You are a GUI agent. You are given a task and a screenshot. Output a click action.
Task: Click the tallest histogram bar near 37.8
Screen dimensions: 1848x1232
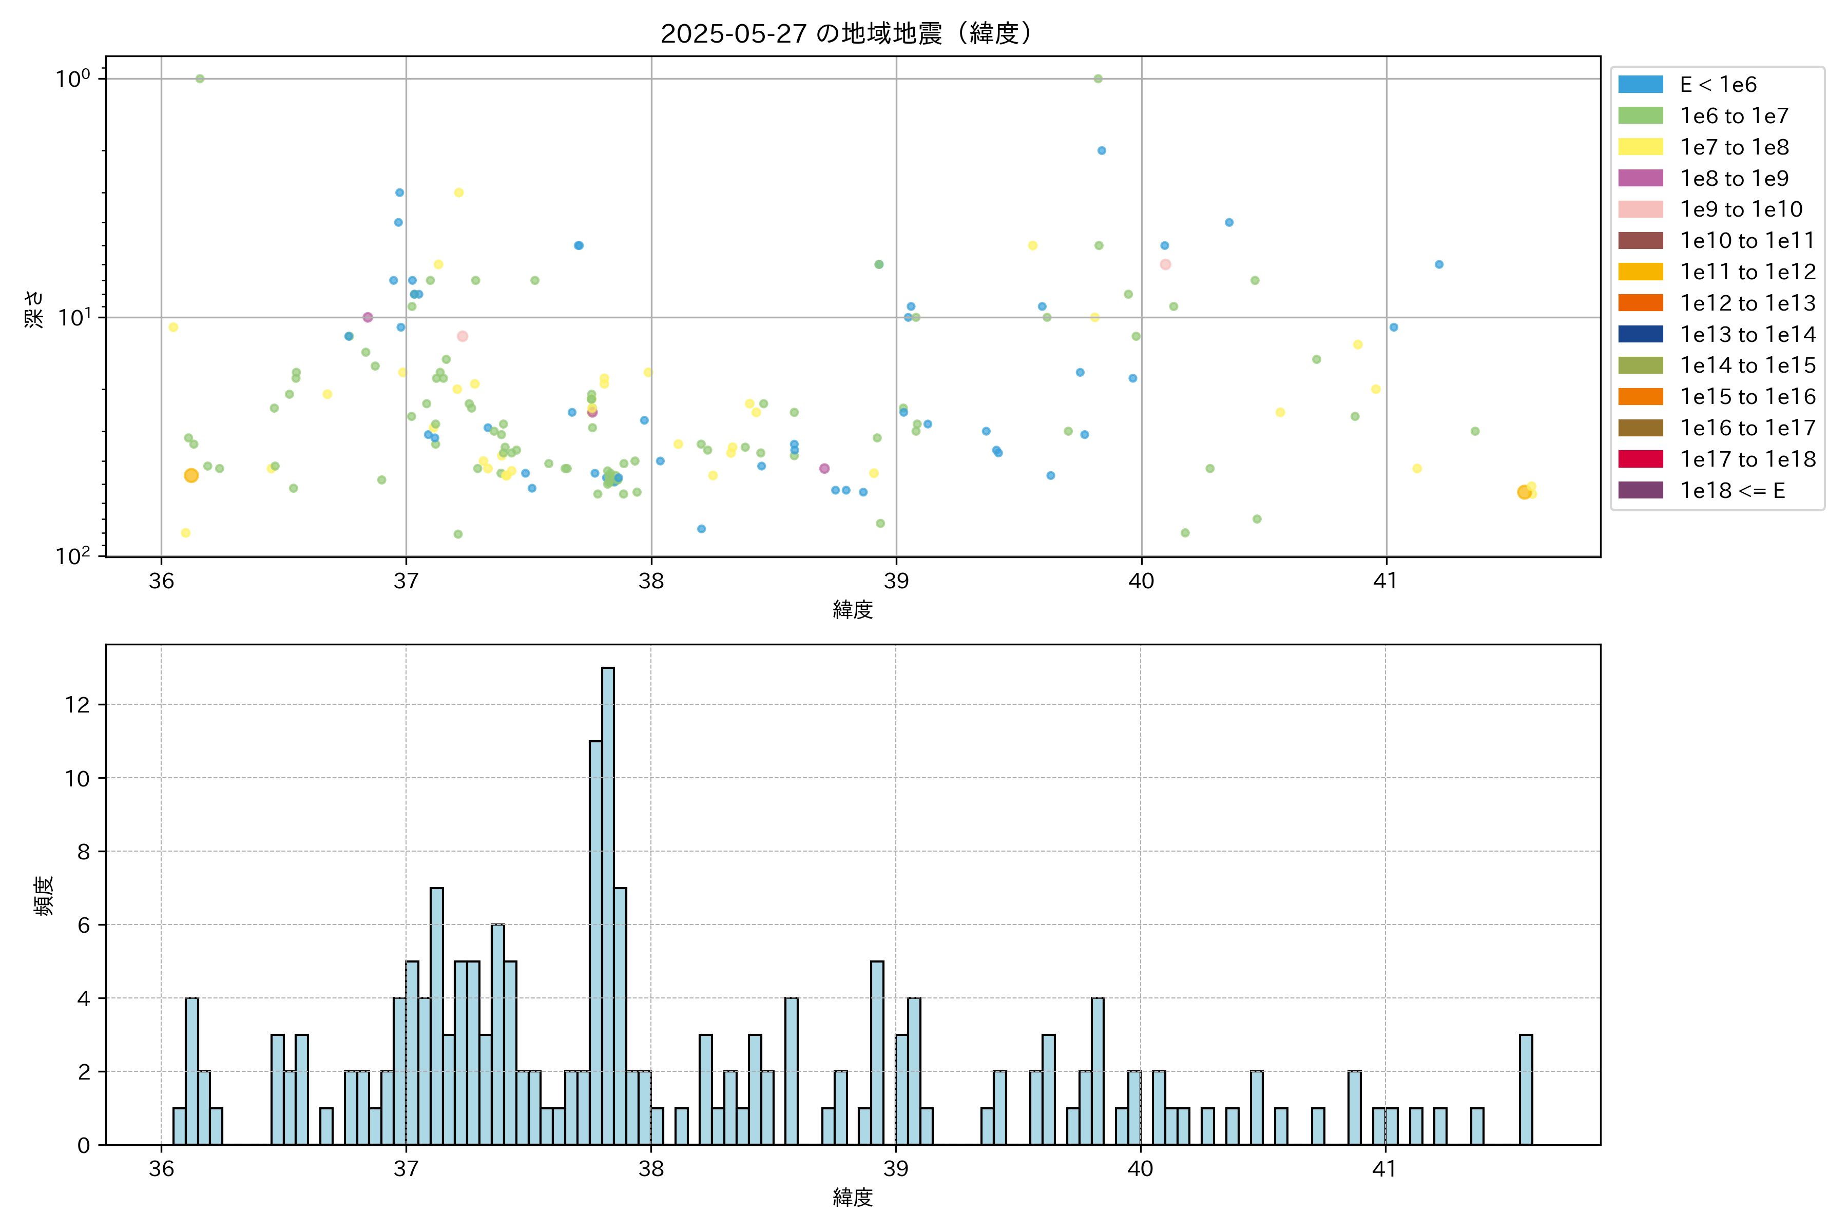coord(607,905)
